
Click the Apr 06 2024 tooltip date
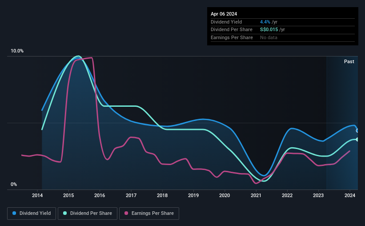pos(224,14)
